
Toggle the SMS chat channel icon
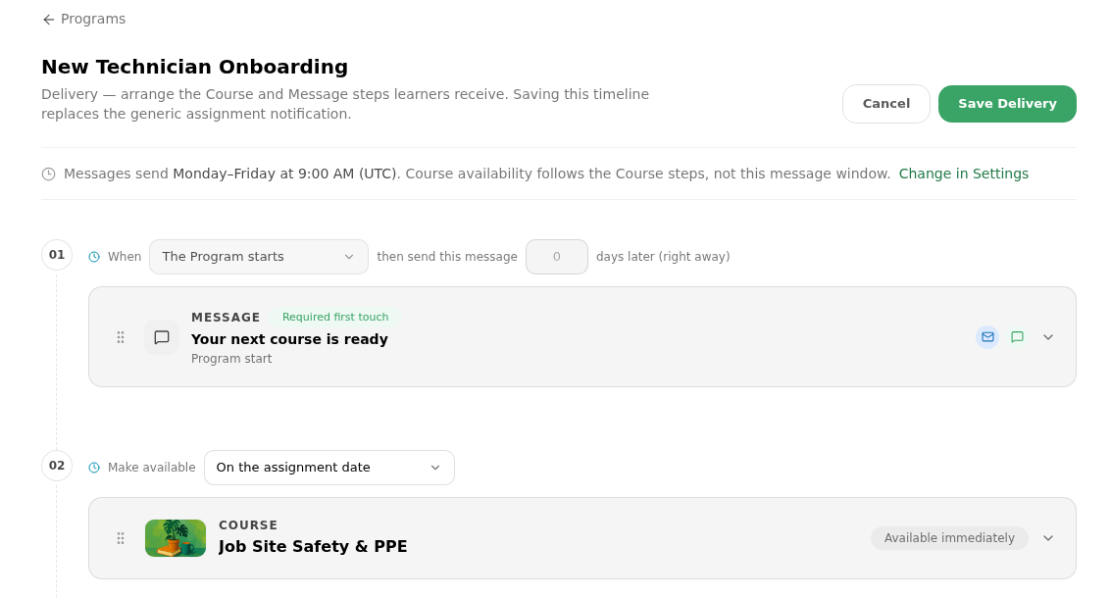coord(1017,337)
